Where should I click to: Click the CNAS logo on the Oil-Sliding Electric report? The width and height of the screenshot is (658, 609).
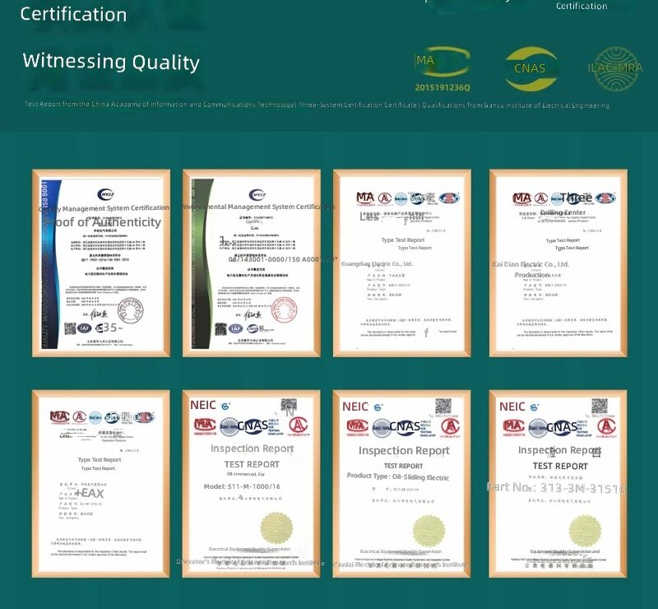tap(405, 427)
